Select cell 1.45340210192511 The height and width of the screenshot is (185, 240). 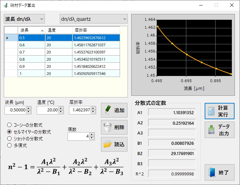click(x=96, y=59)
